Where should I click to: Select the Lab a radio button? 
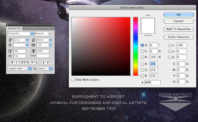pos(170,51)
